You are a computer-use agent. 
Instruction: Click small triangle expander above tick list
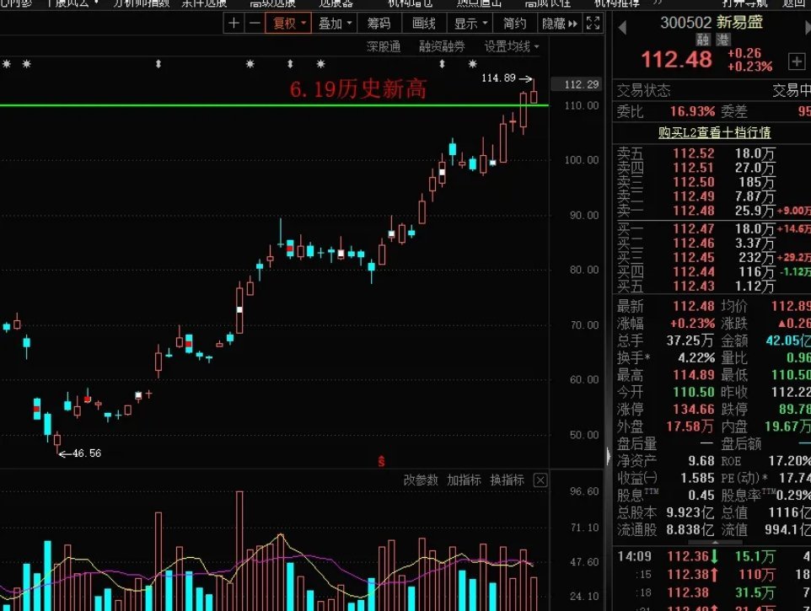tap(715, 543)
